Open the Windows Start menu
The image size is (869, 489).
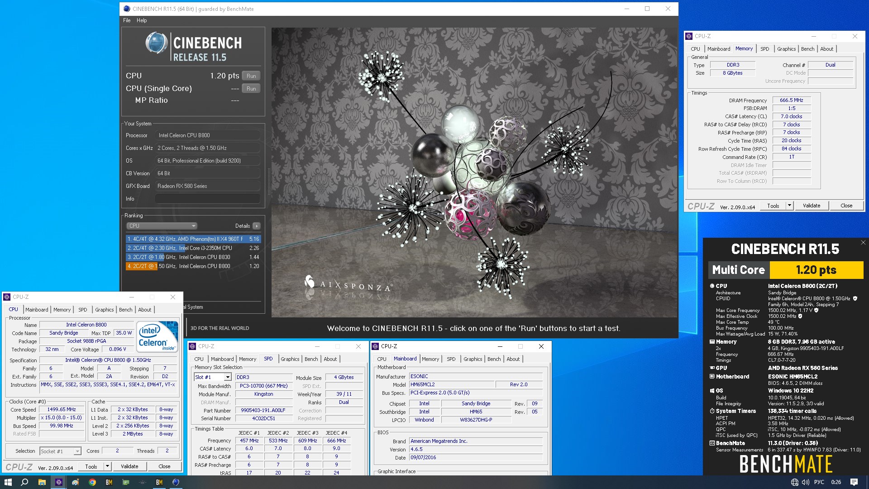click(x=8, y=482)
